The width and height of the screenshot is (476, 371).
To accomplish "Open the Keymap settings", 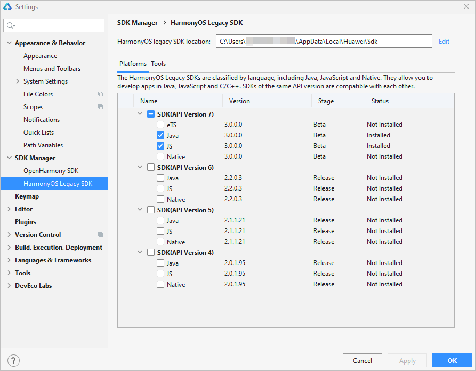I will click(x=27, y=196).
